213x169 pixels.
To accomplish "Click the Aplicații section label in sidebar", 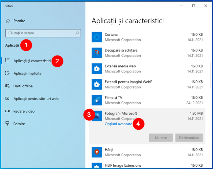I will coord(12,45).
